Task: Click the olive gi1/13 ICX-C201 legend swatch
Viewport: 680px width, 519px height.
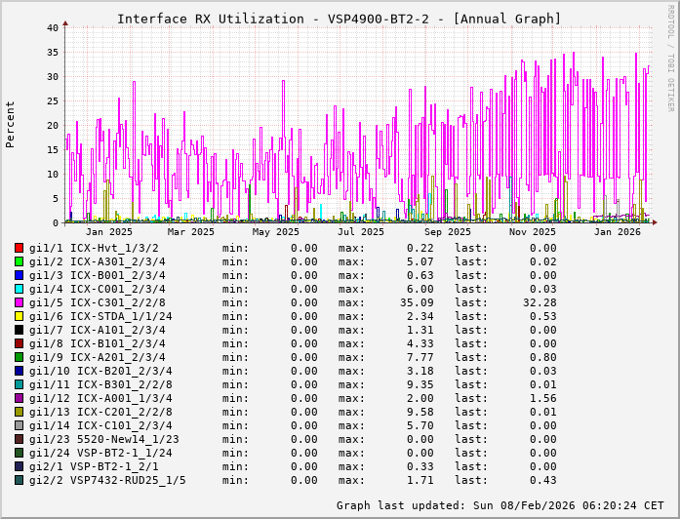Action: [x=19, y=412]
